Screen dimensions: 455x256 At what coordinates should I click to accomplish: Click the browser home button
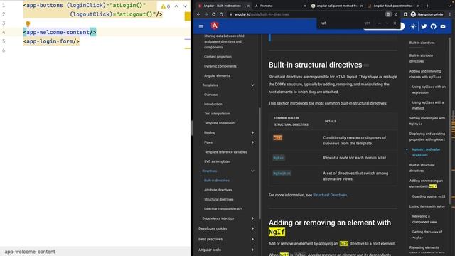pyautogui.click(x=221, y=14)
